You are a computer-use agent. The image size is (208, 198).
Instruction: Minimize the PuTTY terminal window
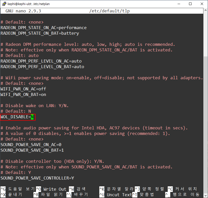tap(179, 4)
